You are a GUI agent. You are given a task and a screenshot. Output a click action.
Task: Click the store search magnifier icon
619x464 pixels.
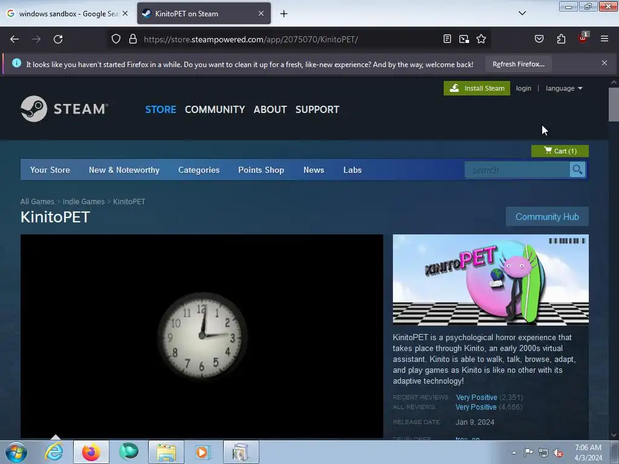[x=577, y=170]
